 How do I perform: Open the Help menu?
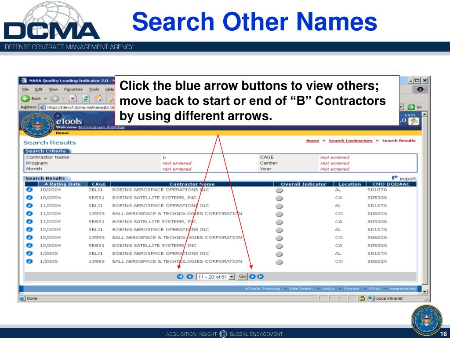pyautogui.click(x=109, y=89)
